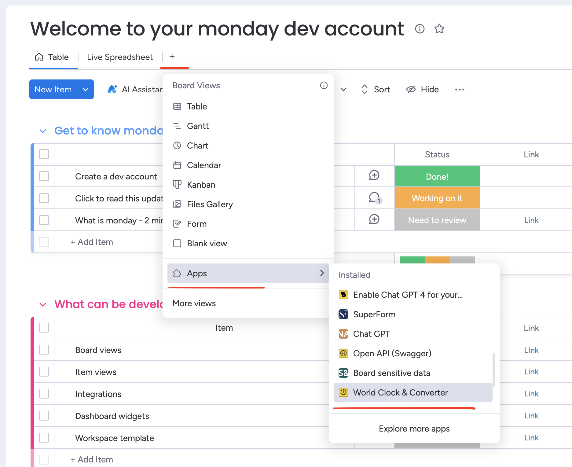Collapse the Get to know monday group

[43, 131]
